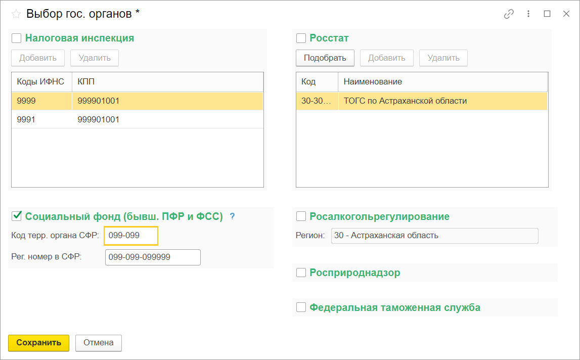
Task: Maximize the dialog window
Action: [547, 14]
